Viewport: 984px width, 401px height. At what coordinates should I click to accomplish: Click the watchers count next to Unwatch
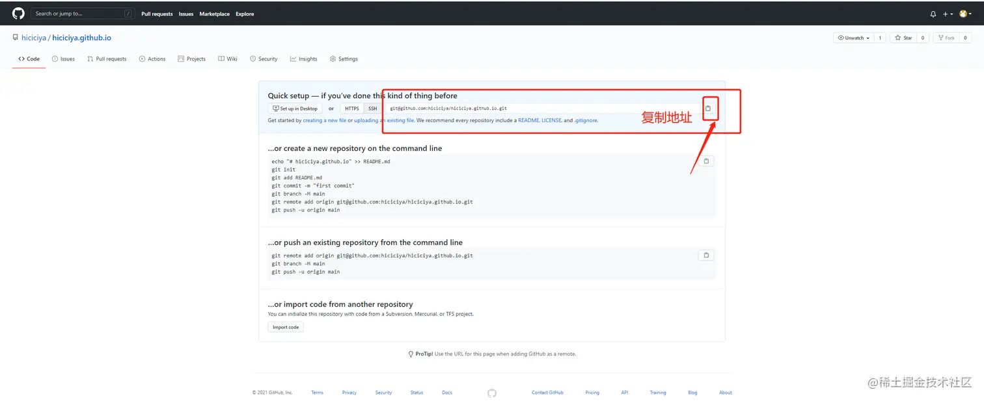880,38
